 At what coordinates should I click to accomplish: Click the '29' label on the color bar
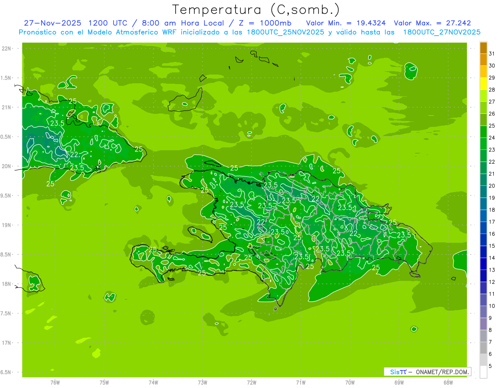tap(492, 77)
